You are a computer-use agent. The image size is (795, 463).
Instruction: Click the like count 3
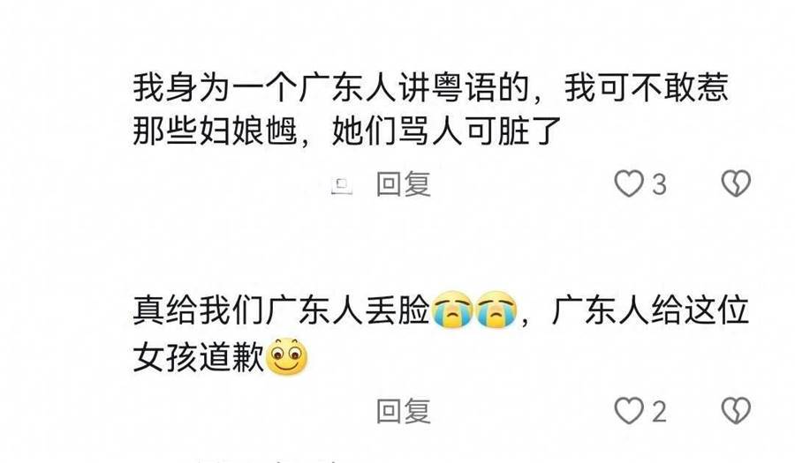pyautogui.click(x=659, y=184)
